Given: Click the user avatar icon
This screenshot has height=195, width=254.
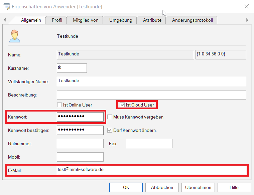Looking at the screenshot, I should click(14, 36).
